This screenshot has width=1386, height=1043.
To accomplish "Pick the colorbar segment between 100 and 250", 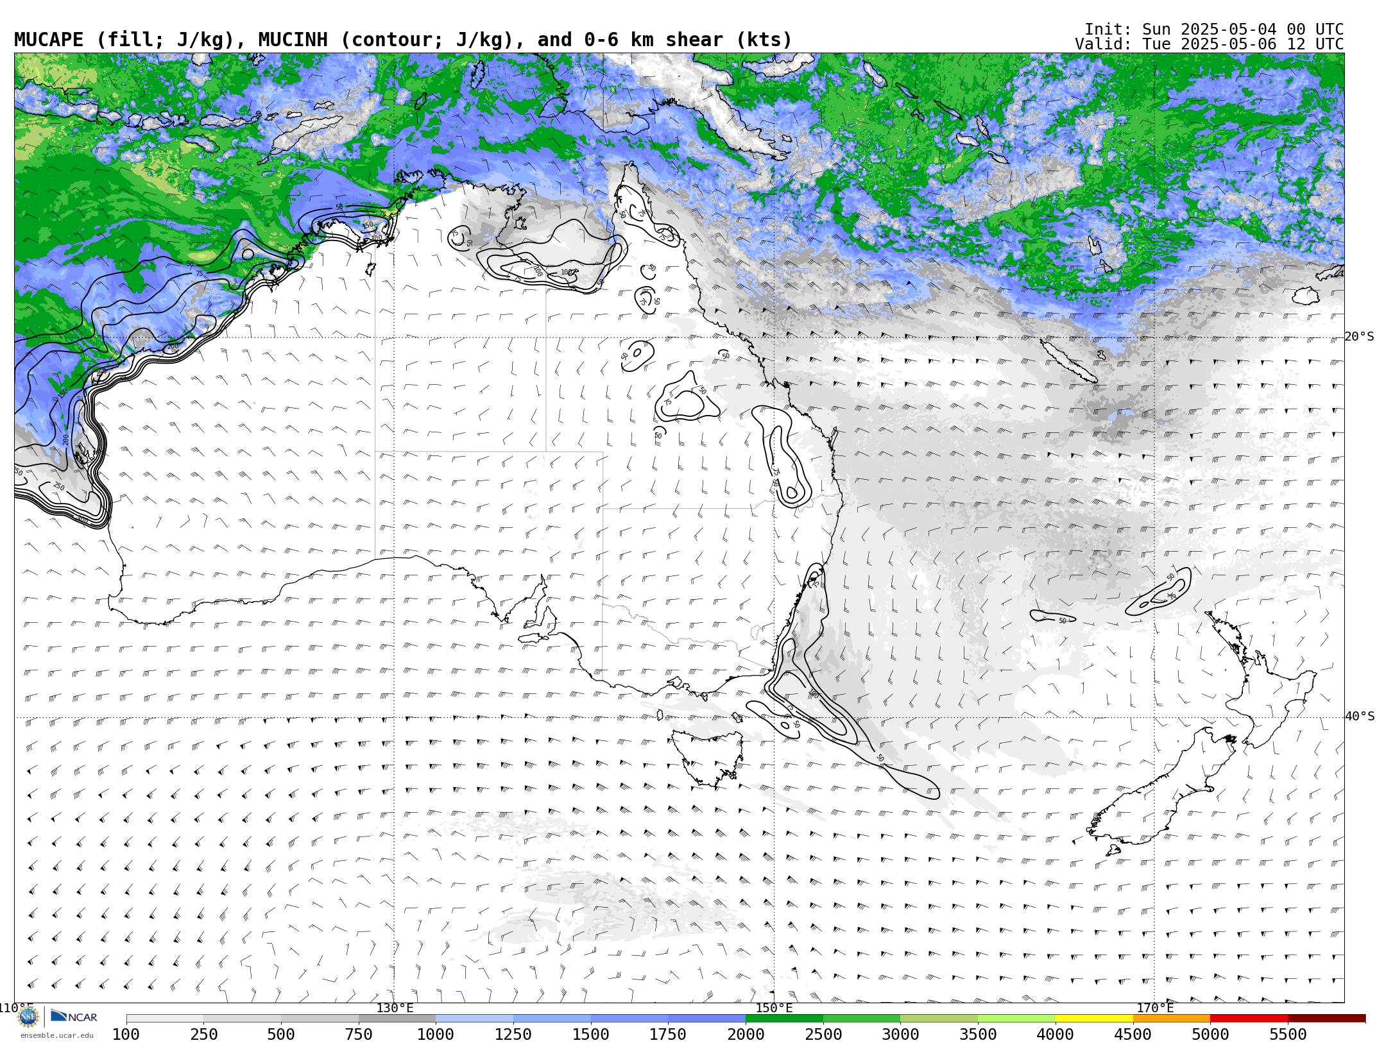I will click(x=165, y=1019).
